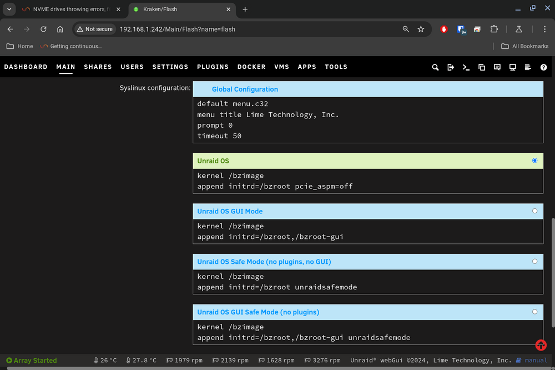Viewport: 555px width, 370px height.
Task: Click the 1979 rpm fan reading
Action: (x=184, y=360)
